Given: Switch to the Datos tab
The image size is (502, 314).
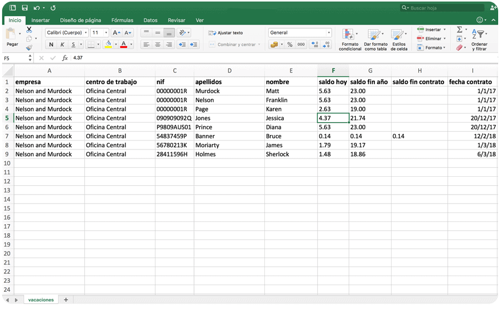Looking at the screenshot, I should tap(150, 20).
